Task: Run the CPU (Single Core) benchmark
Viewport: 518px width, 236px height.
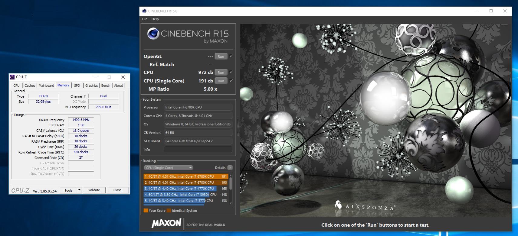Action: 221,81
